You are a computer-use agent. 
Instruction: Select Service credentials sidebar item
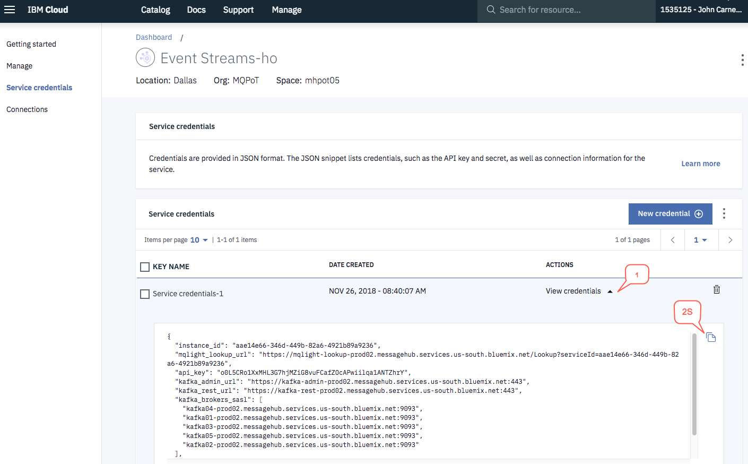(39, 88)
